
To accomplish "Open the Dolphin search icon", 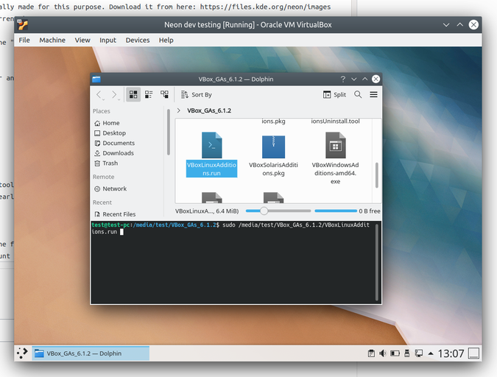I will pos(358,94).
